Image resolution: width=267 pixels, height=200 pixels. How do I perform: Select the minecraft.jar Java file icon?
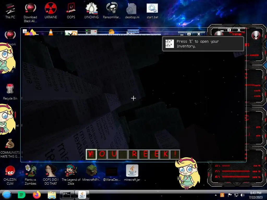point(132,172)
